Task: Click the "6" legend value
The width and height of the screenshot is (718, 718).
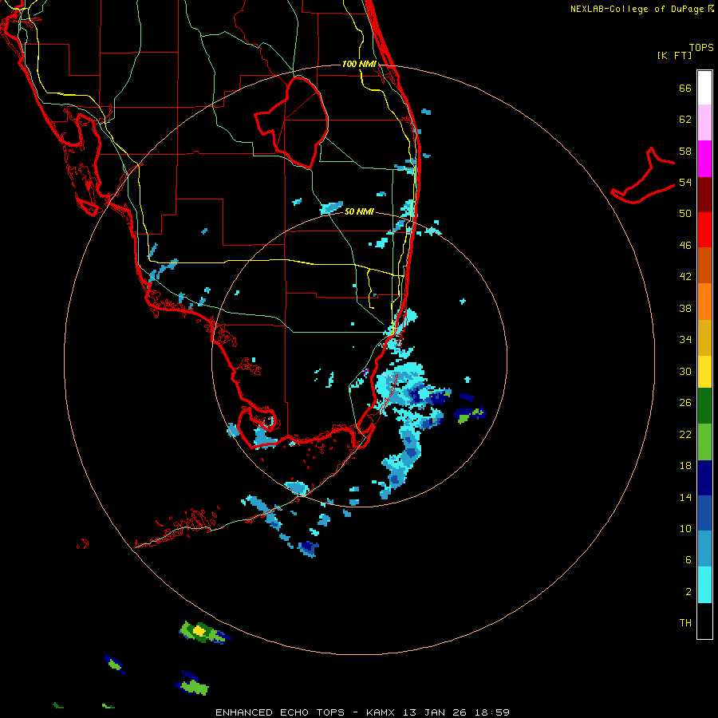Action: click(x=688, y=560)
